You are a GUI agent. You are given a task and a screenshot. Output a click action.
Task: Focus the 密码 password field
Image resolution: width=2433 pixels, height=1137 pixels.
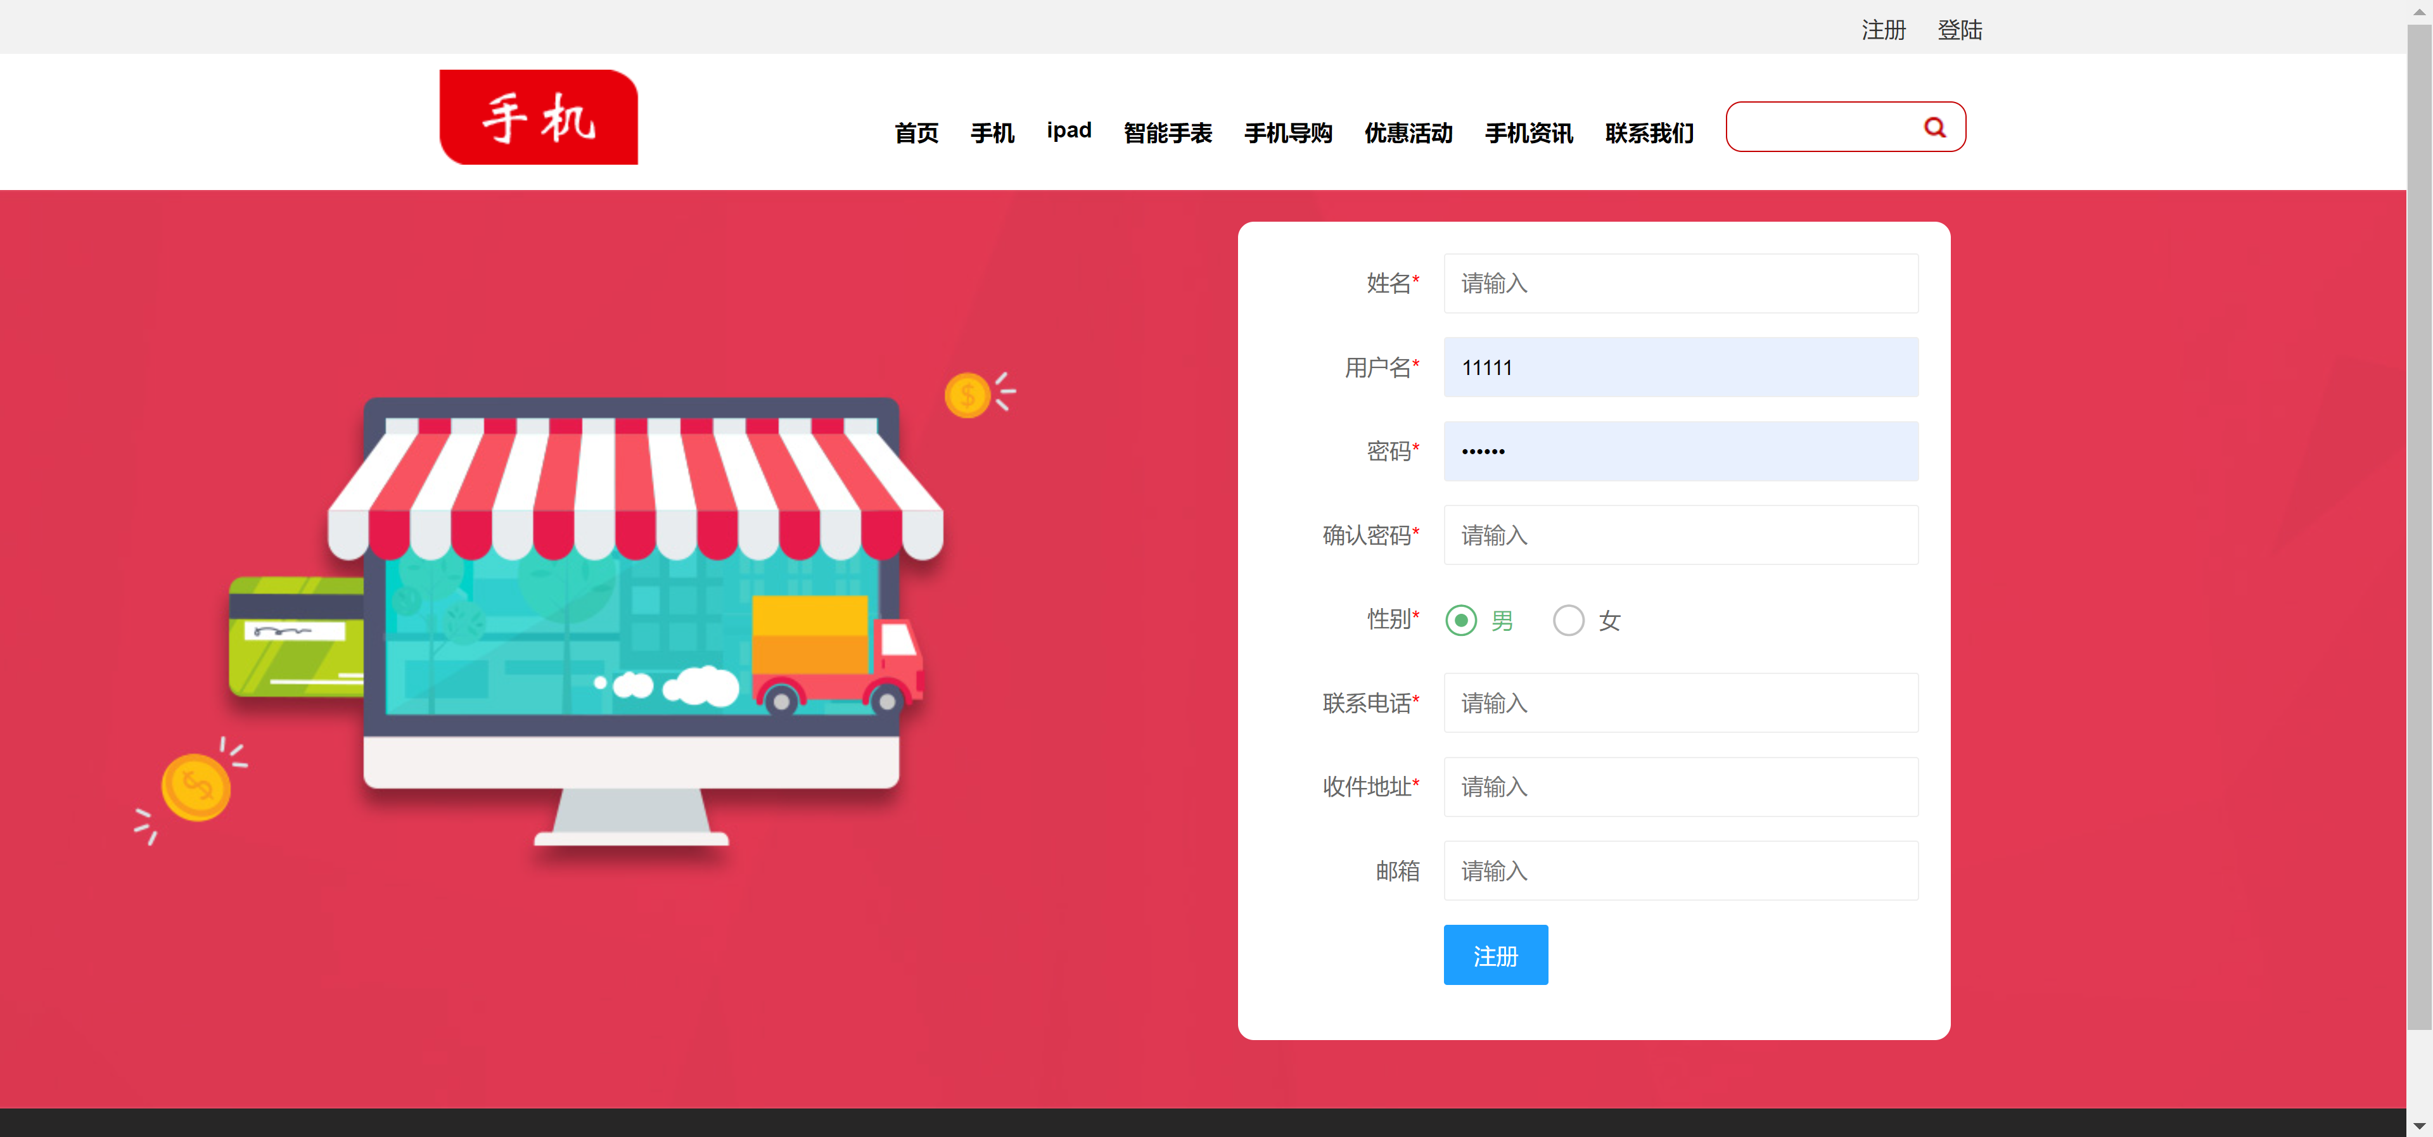pyautogui.click(x=1680, y=452)
